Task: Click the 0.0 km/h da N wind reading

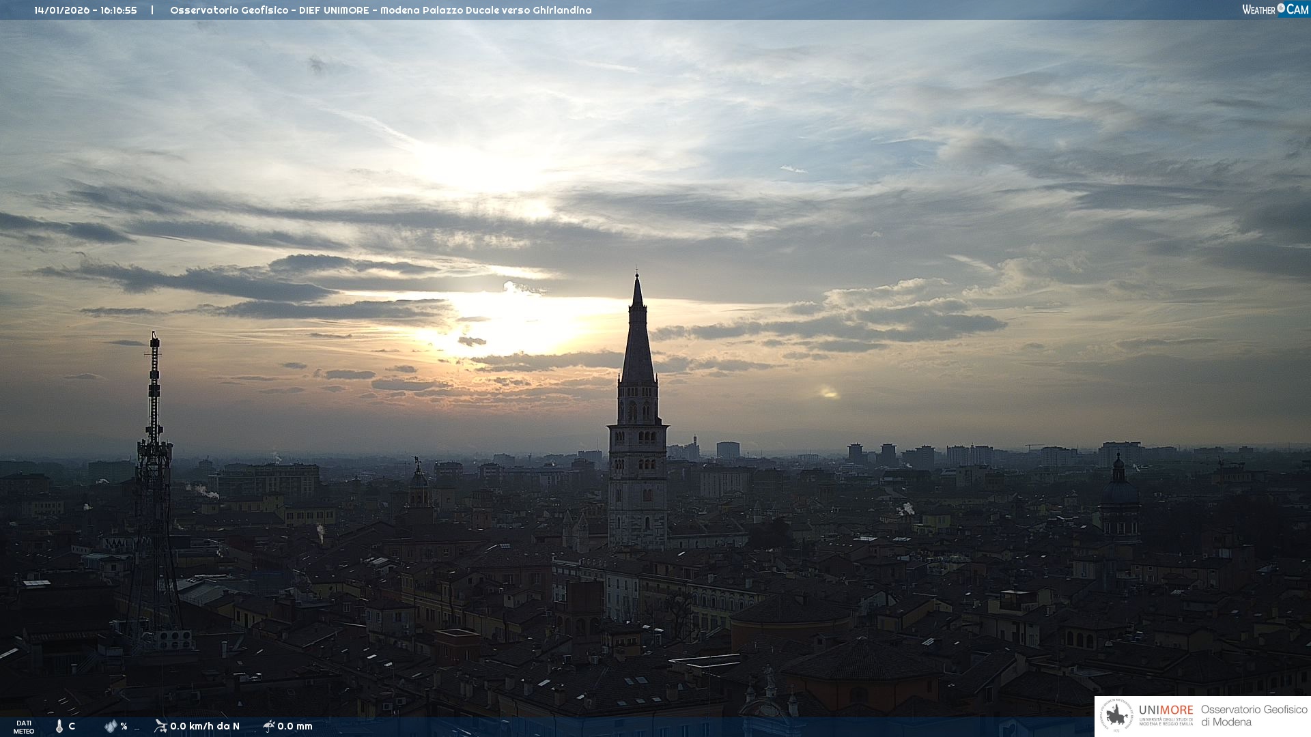Action: [x=205, y=726]
